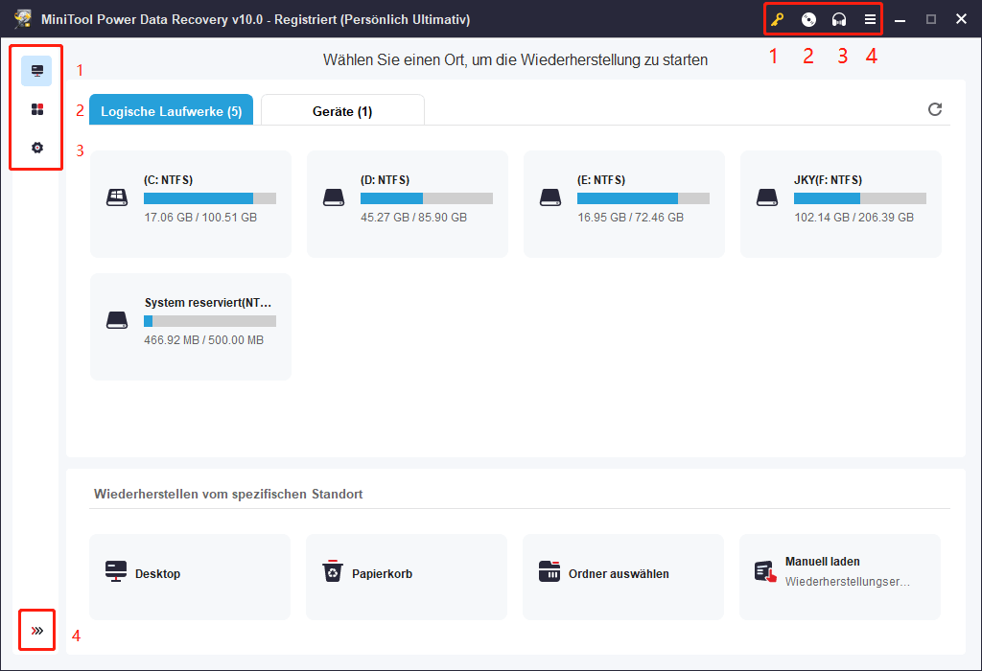This screenshot has width=982, height=671.
Task: Choose Desktop as recovery location
Action: [x=190, y=577]
